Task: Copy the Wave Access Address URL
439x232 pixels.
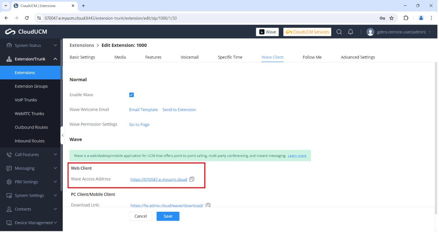Action: (192, 179)
